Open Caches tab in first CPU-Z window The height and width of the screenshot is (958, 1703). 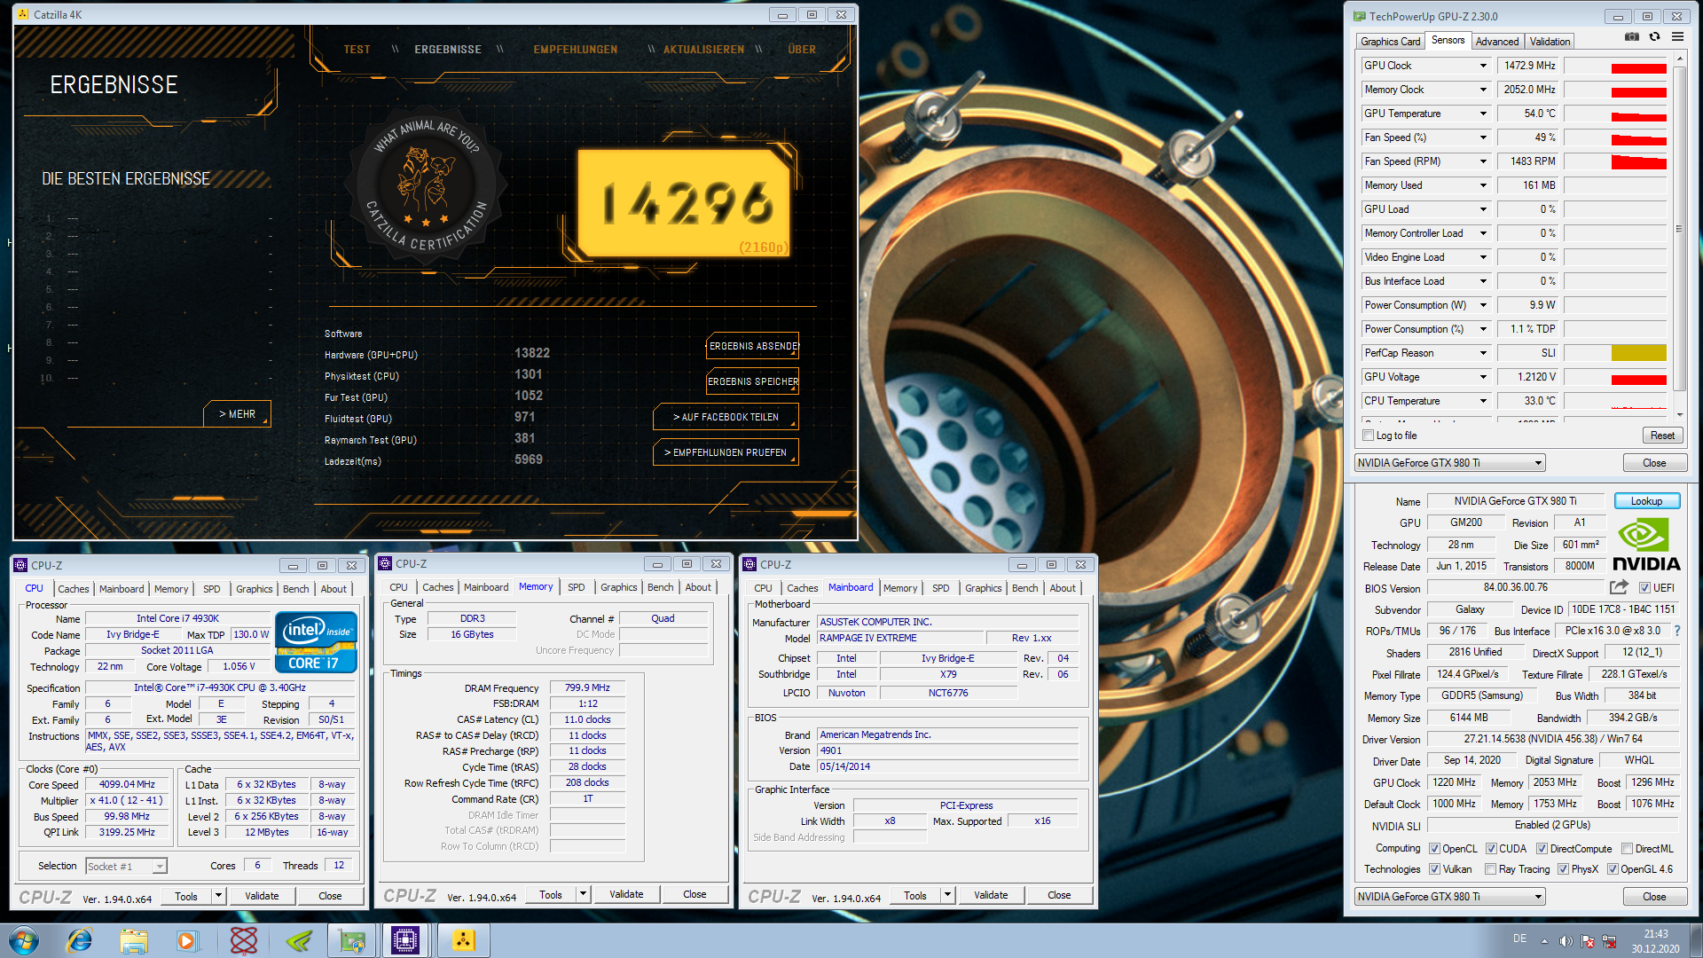coord(73,589)
